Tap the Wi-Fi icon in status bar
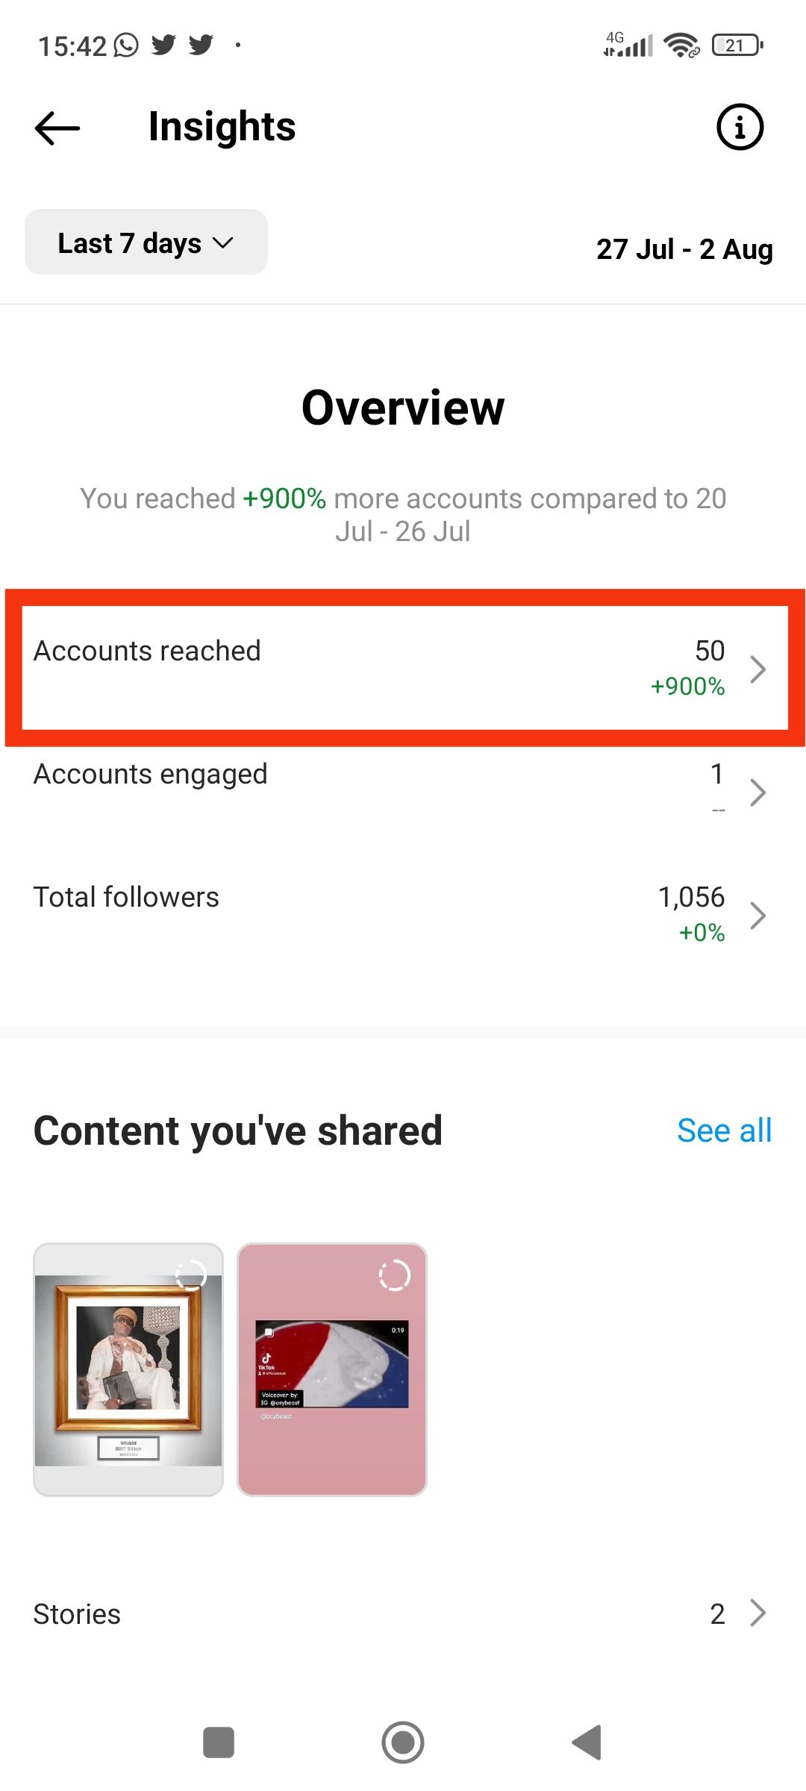Image resolution: width=806 pixels, height=1791 pixels. [681, 46]
